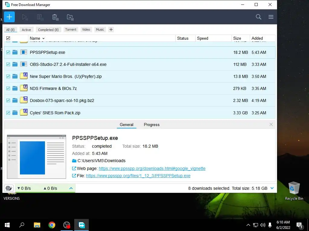Open Recycle Bin on the desktop
309x231 pixels.
(x=294, y=191)
